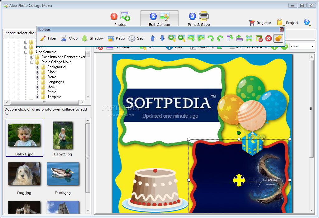Click the folder tree horizontal scrollbar
This screenshot has width=319, height=218.
pos(44,102)
